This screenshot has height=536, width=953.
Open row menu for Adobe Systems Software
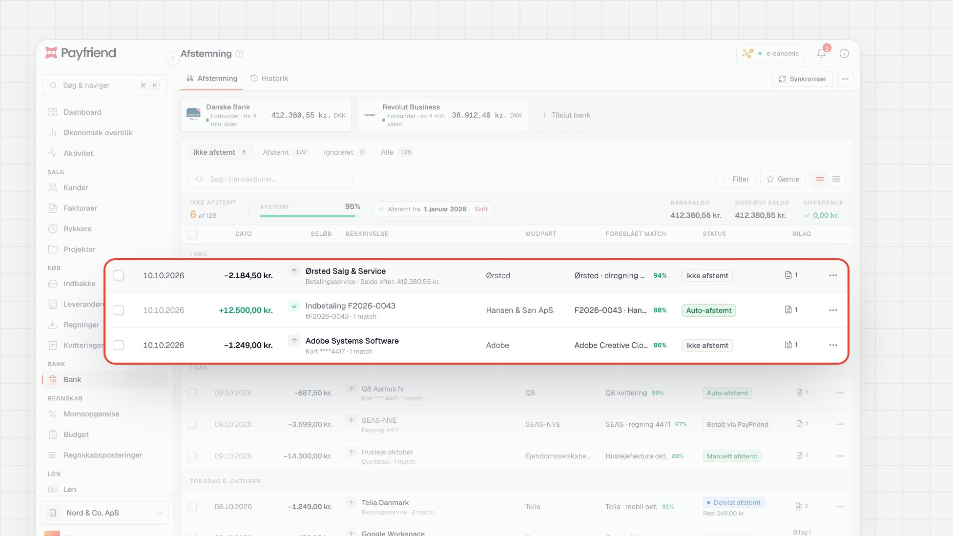coord(833,345)
